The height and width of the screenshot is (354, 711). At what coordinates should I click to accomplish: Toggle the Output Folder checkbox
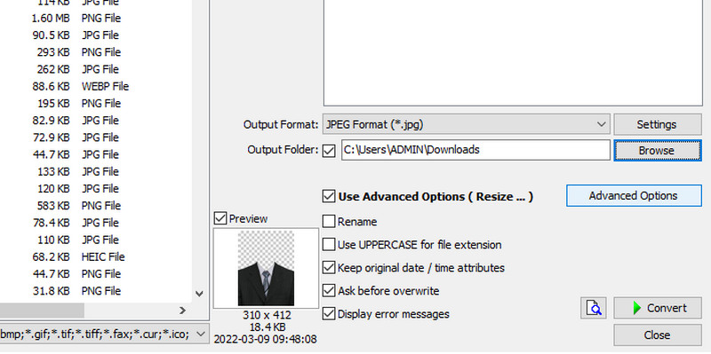329,151
